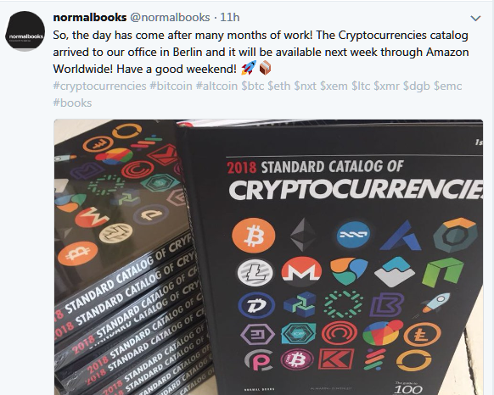The height and width of the screenshot is (395, 494).
Task: Open the #cryptocurrencies hashtag
Action: click(99, 86)
